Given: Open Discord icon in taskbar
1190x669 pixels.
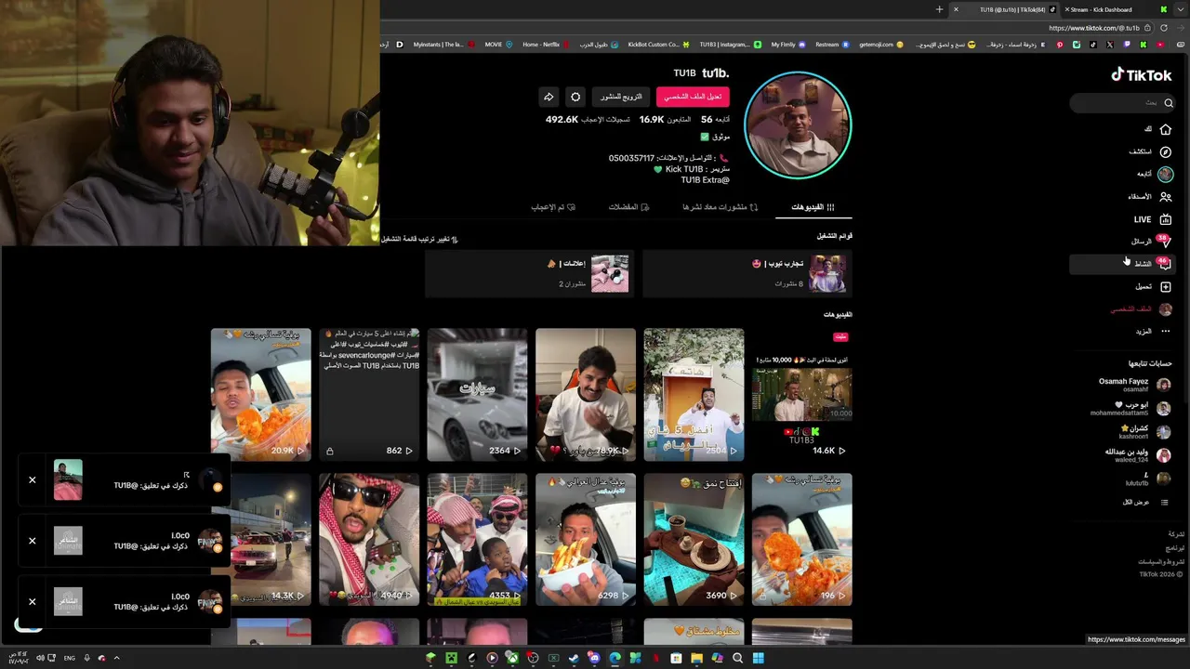Looking at the screenshot, I should (594, 658).
